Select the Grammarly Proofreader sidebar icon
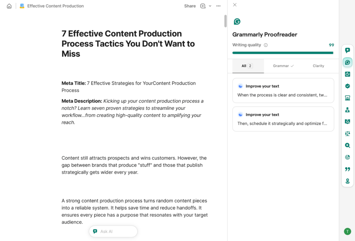 (347, 62)
